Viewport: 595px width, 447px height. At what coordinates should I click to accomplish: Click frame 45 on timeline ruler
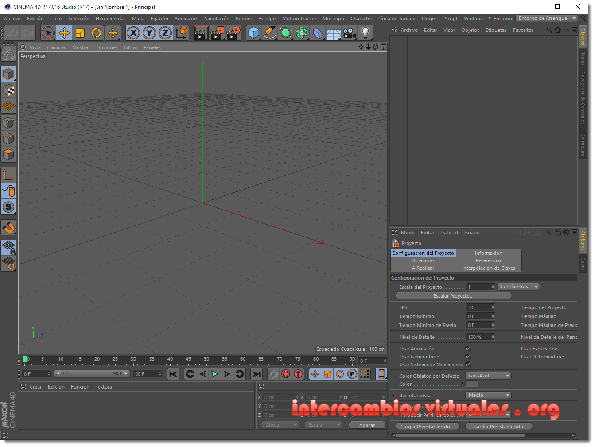[188, 359]
